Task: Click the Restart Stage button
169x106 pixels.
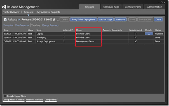Action: 105,20
